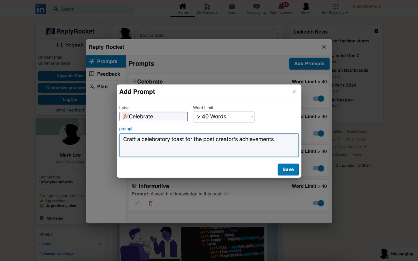418x261 pixels.
Task: Edit the Informative prompt with pencil icon
Action: click(137, 203)
